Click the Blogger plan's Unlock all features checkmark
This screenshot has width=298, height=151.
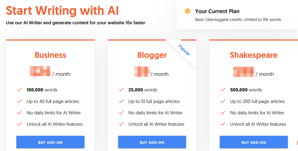pyautogui.click(x=121, y=124)
